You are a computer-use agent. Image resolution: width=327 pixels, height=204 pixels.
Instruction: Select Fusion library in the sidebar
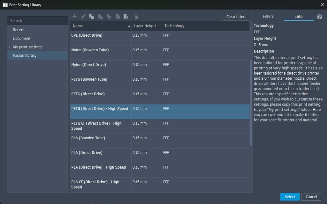coord(25,55)
